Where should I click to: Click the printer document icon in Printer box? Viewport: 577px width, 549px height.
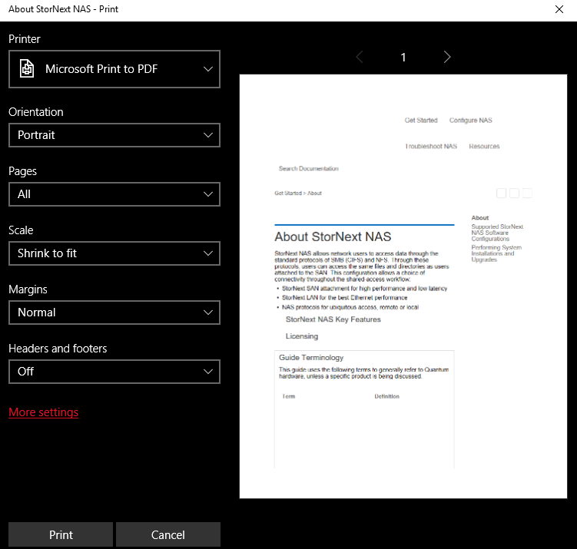(x=27, y=69)
